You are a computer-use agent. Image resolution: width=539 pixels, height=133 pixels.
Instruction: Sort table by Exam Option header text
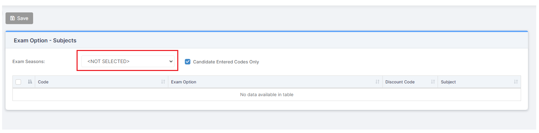tap(183, 82)
